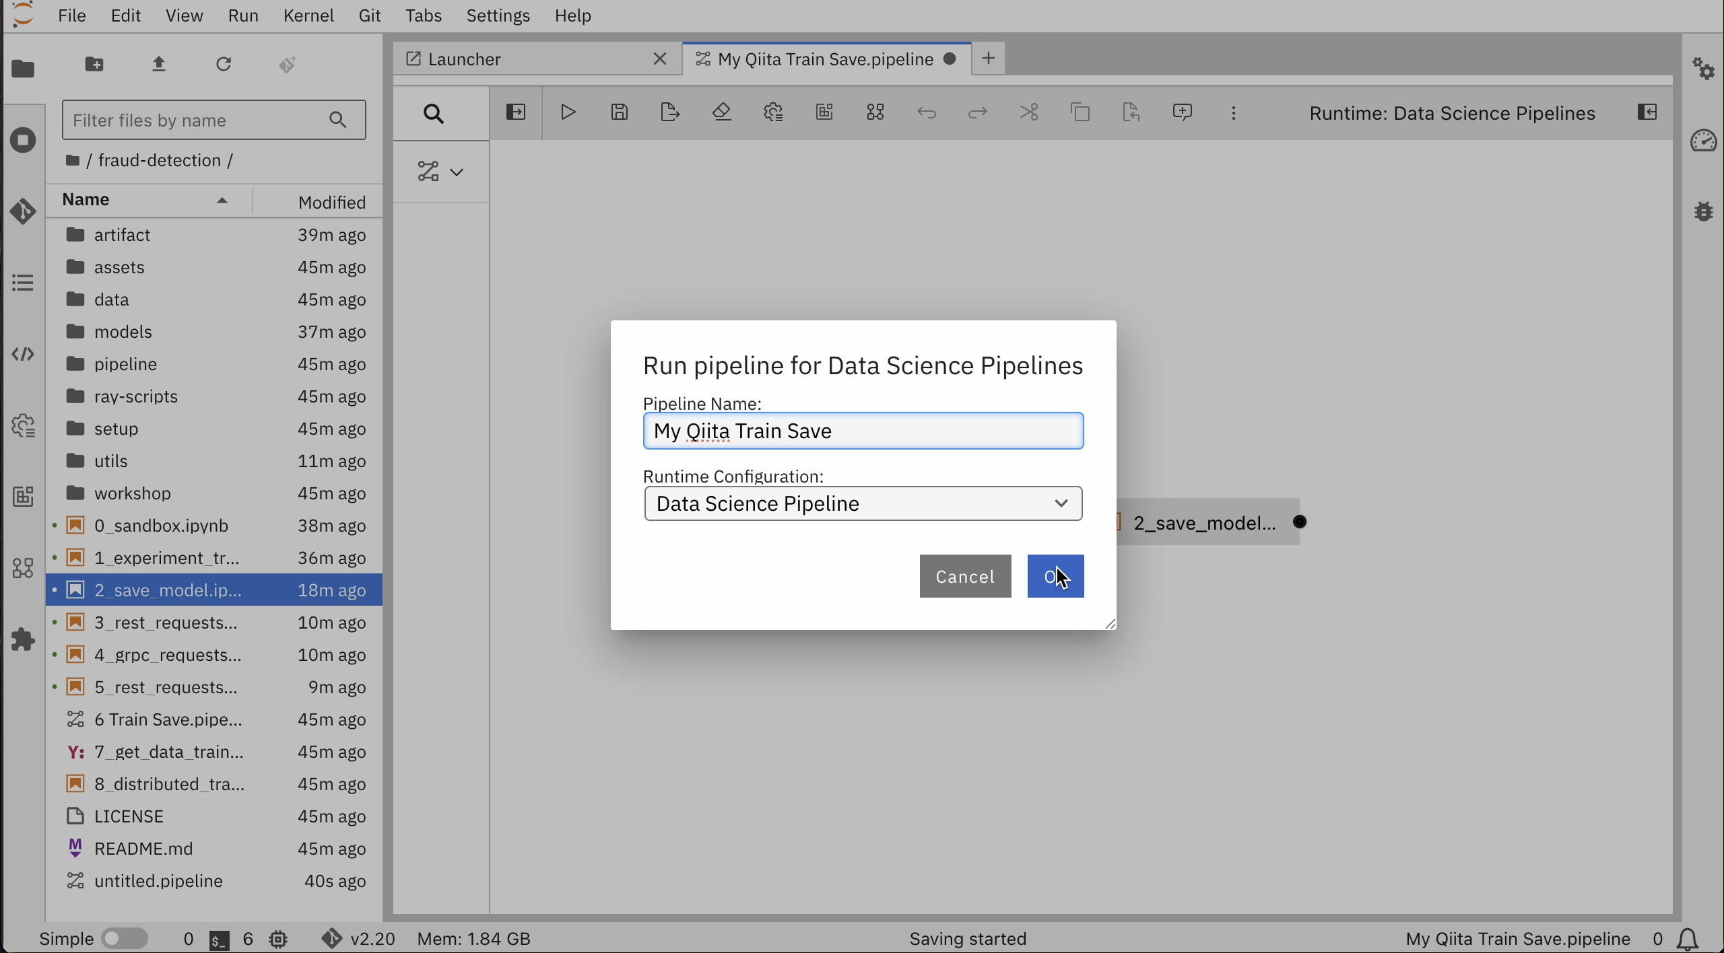Image resolution: width=1724 pixels, height=953 pixels.
Task: Click the Pipeline Name text field
Action: pyautogui.click(x=863, y=431)
